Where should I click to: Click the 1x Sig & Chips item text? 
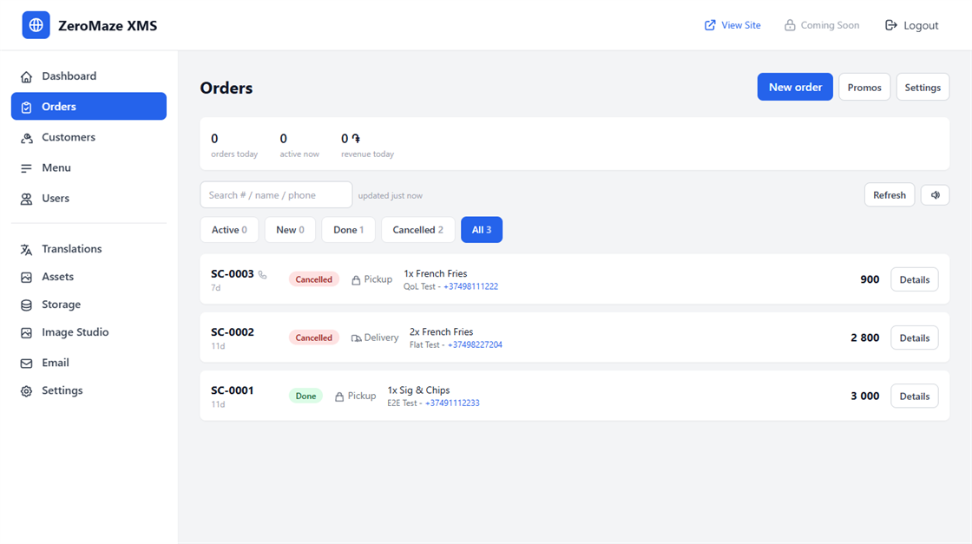(x=418, y=390)
